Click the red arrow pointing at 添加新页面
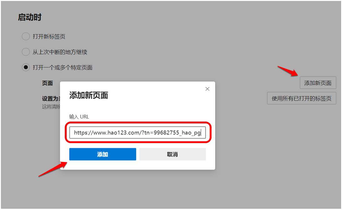The image size is (343, 210). click(x=288, y=71)
